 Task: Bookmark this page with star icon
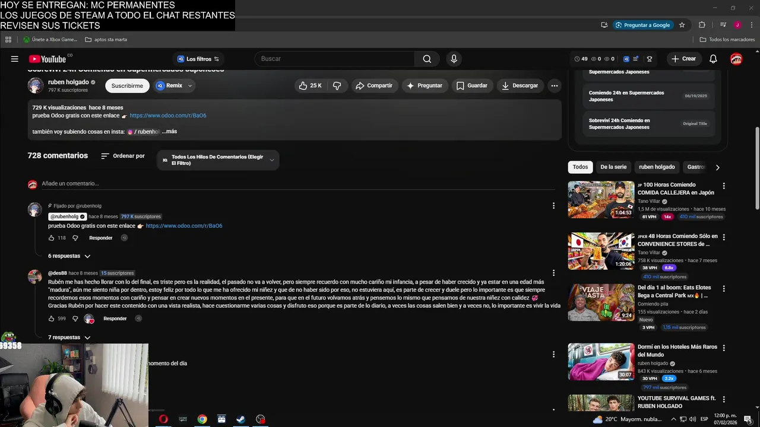tap(682, 25)
